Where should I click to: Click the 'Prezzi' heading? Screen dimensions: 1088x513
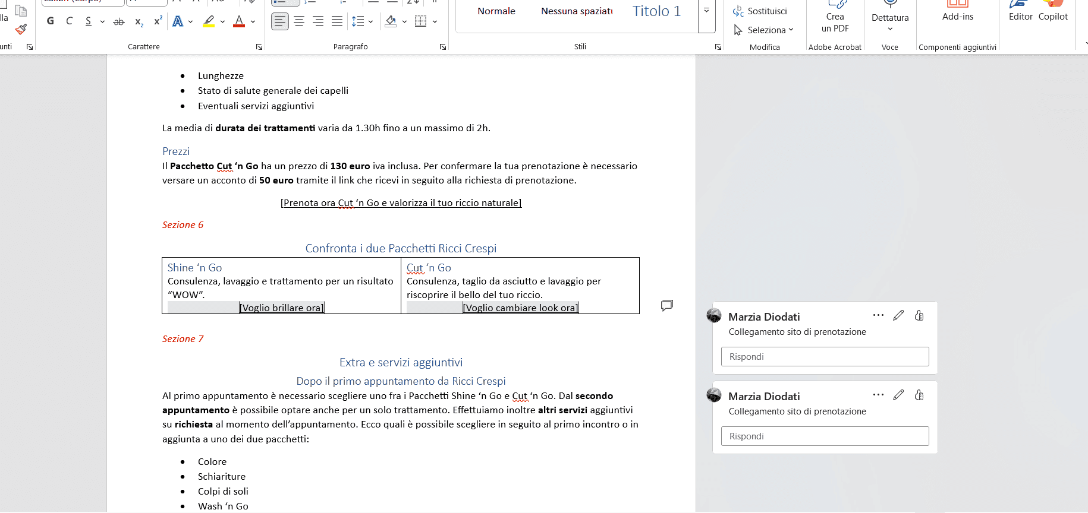point(176,151)
